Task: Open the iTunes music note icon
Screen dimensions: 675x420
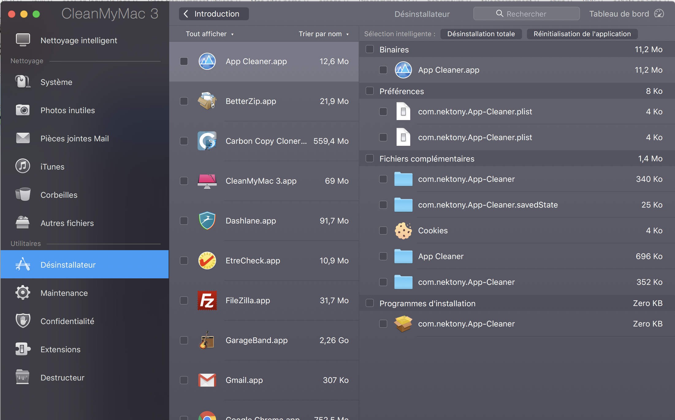Action: [23, 166]
